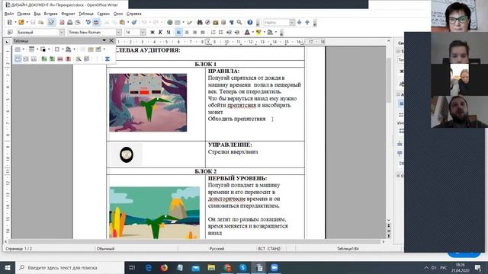Open the Таблица menu
Screen dimensions: 488x274
[86, 14]
